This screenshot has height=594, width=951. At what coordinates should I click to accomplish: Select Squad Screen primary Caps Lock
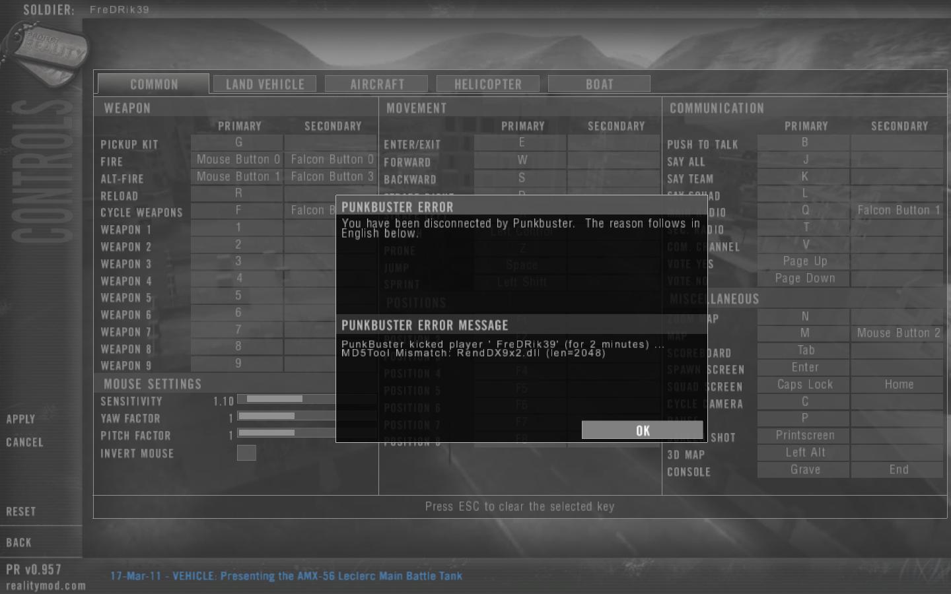804,385
